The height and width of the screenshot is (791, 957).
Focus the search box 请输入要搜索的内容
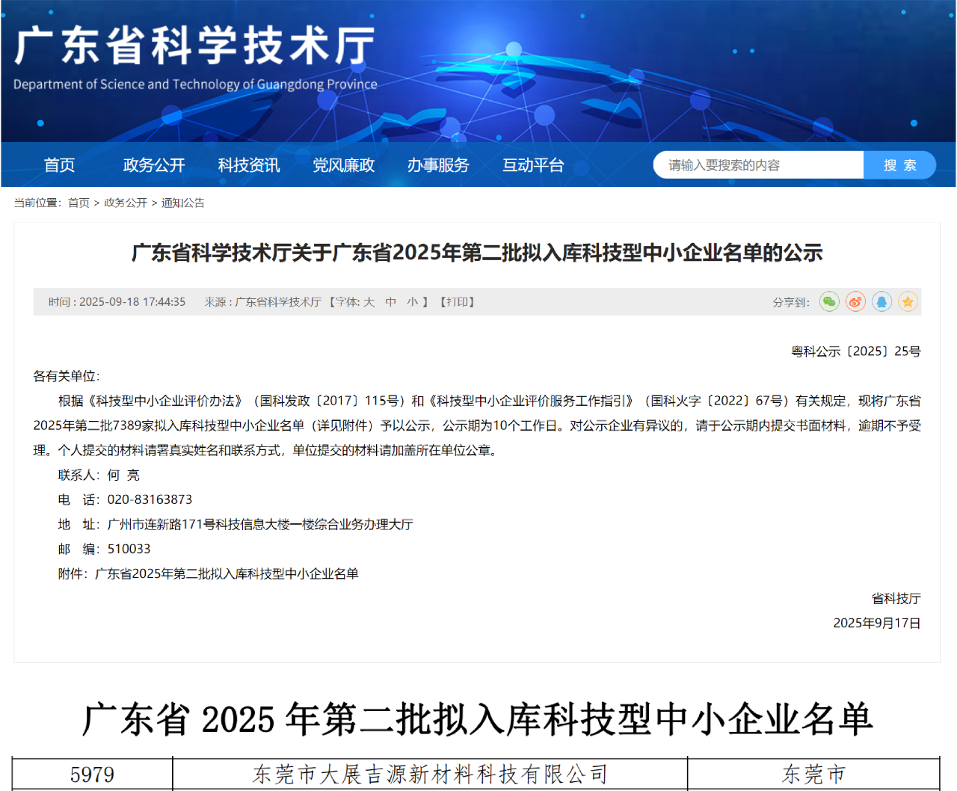click(758, 165)
